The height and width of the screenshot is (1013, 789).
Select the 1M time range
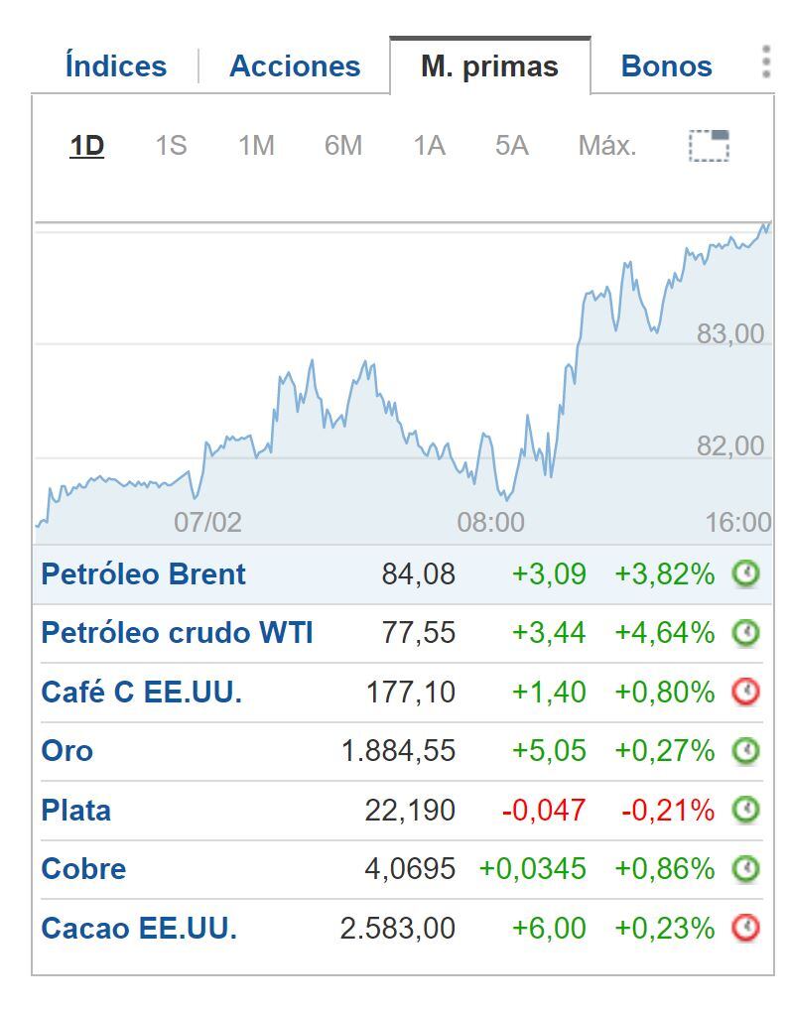[255, 145]
